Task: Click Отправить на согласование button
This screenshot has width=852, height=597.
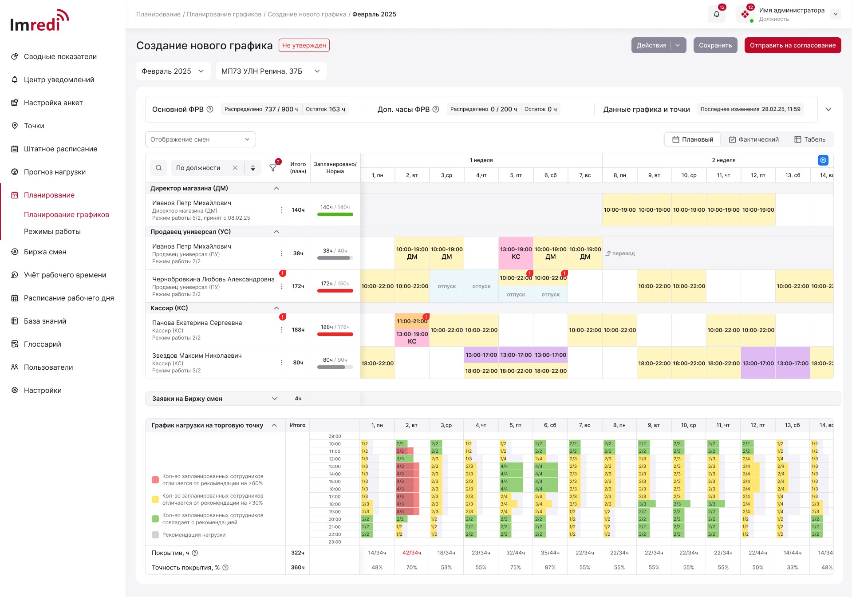Action: pos(793,45)
